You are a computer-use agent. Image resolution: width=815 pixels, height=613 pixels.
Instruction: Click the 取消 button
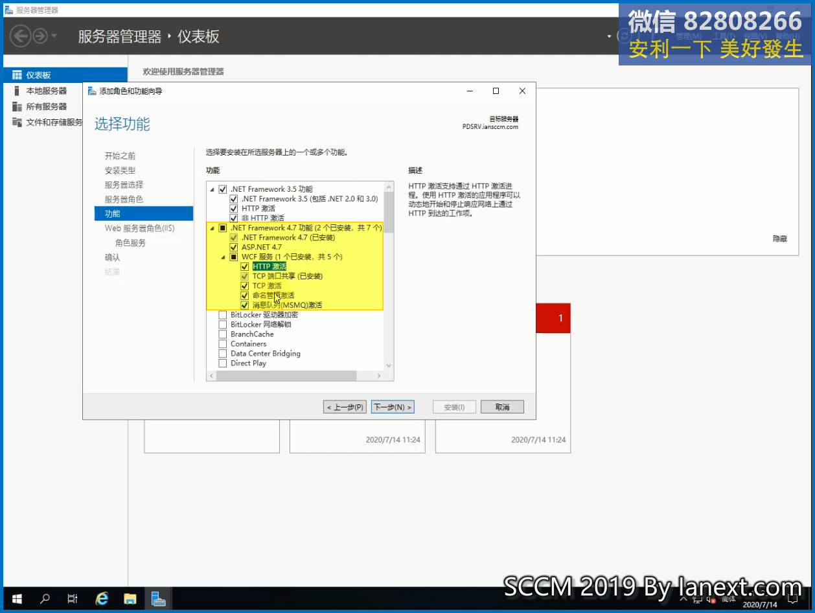click(502, 407)
